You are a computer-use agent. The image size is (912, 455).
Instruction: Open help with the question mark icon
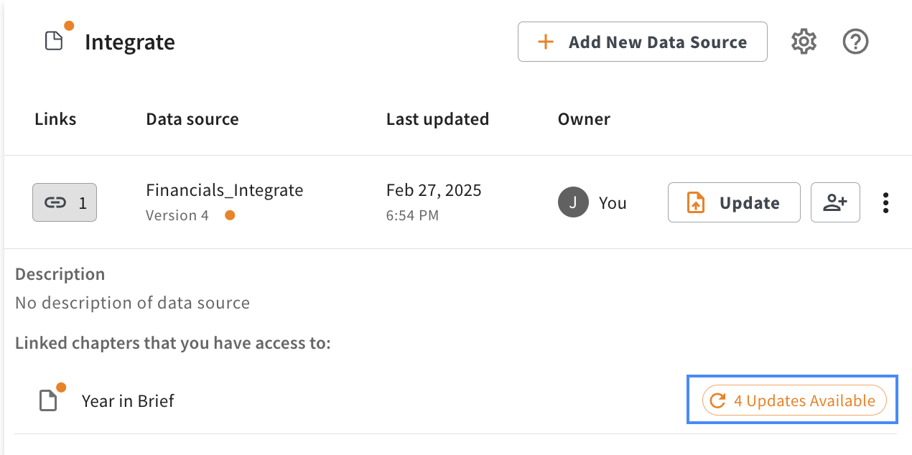coord(855,42)
